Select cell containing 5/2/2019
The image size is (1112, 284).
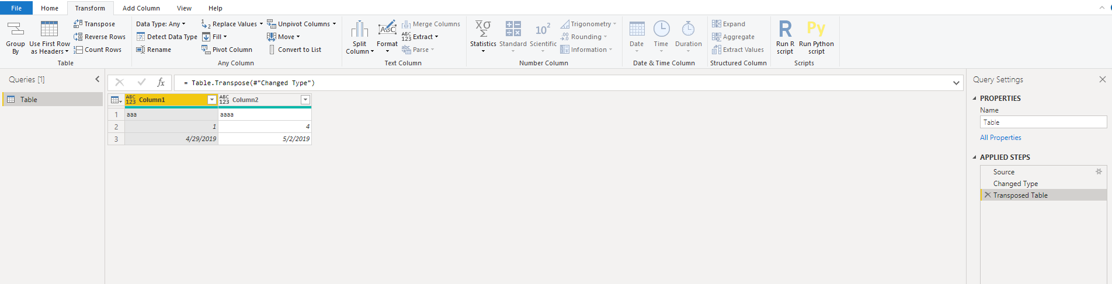(265, 139)
